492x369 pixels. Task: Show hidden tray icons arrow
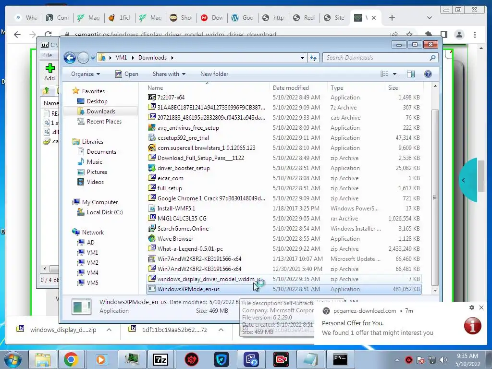click(397, 360)
